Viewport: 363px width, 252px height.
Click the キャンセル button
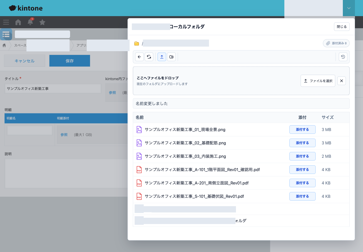pos(24,61)
